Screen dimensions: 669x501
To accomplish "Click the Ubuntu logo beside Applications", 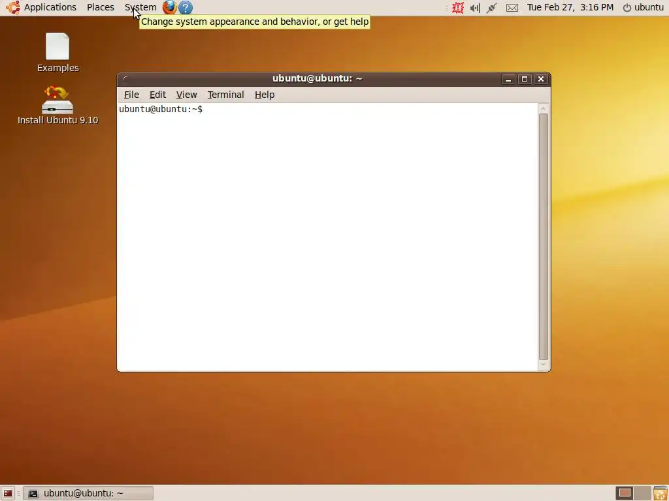I will click(13, 7).
